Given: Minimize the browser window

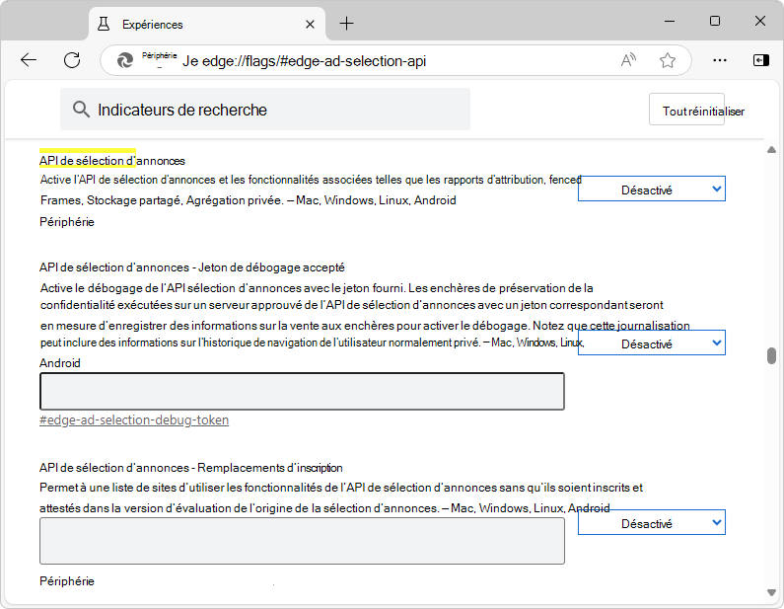Looking at the screenshot, I should pos(670,21).
